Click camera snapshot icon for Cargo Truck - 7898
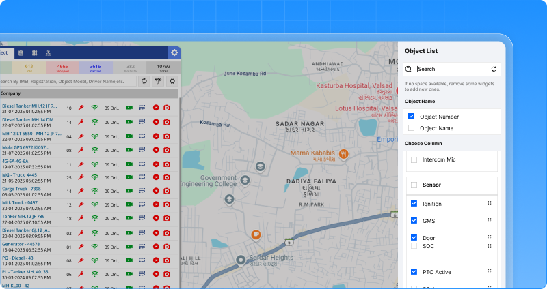The image size is (547, 289). tap(167, 191)
